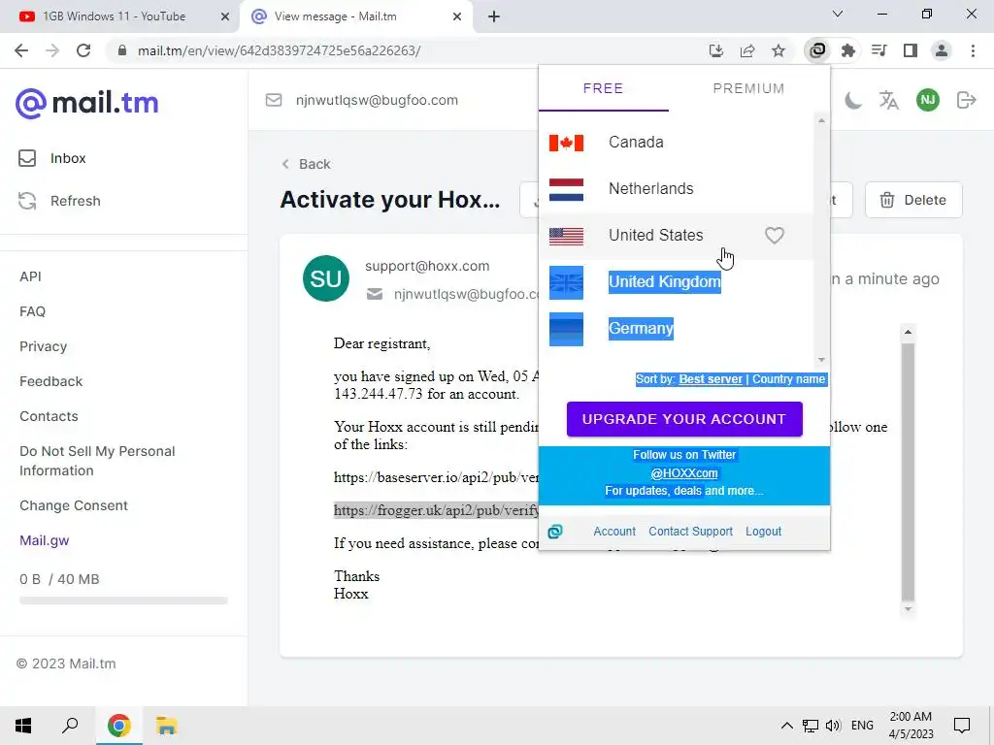Click Logout in the Hoxx popup
The width and height of the screenshot is (994, 745).
763,531
